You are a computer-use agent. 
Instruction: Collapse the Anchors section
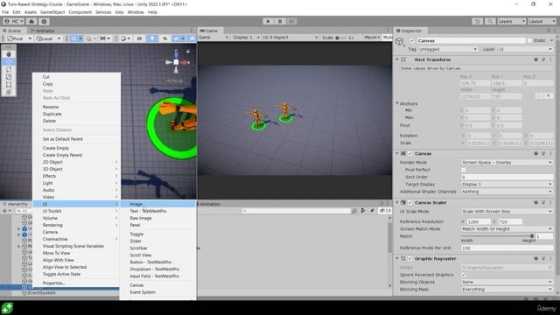(x=397, y=103)
